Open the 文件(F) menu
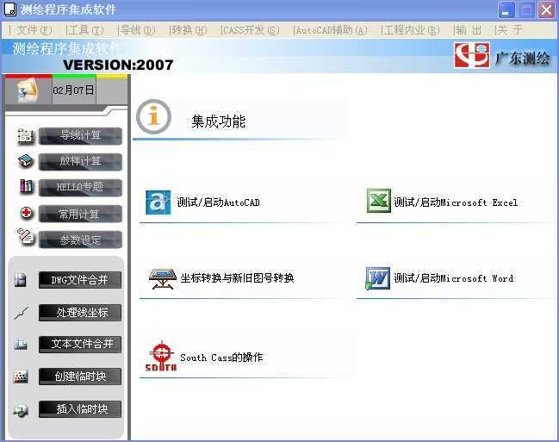559x442 pixels. tap(34, 30)
